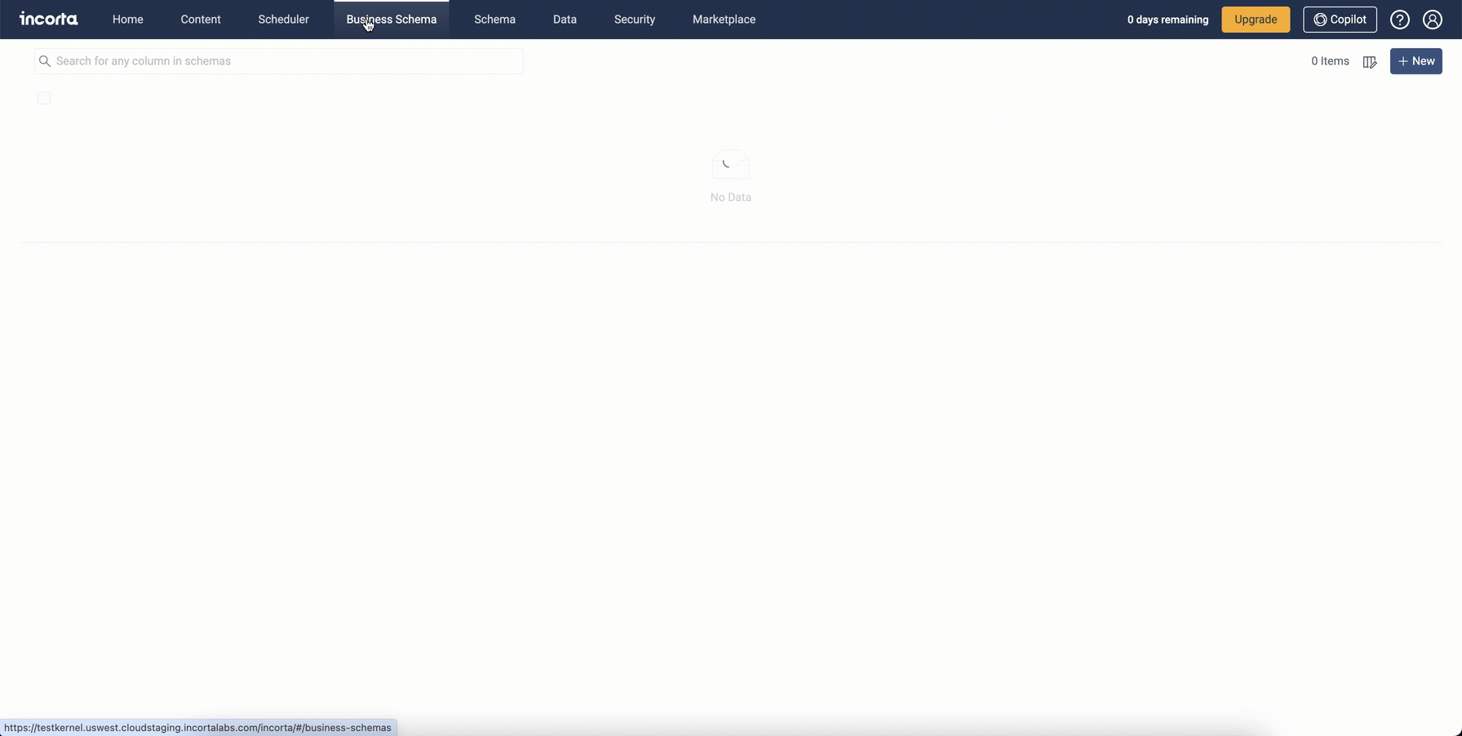Toggle the select-all checkbox
Viewport: 1462px width, 736px height.
click(44, 98)
